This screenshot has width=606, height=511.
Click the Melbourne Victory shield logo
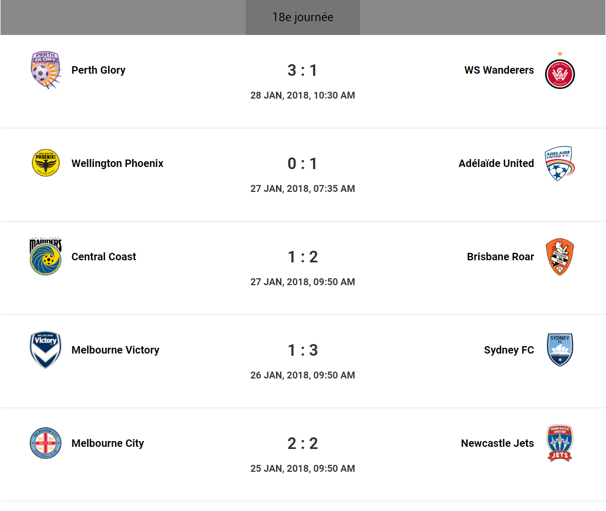point(46,350)
